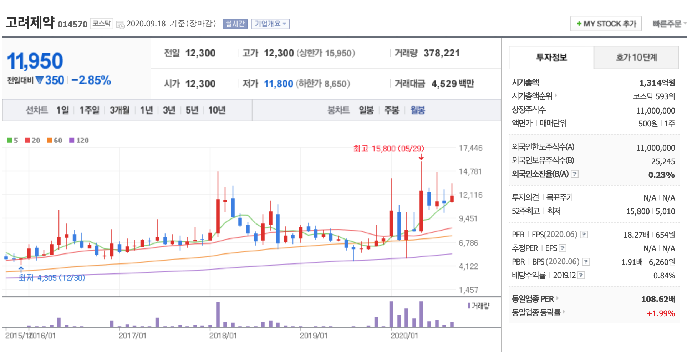
Task: Click the red 20-period moving average legend
Action: (x=32, y=140)
